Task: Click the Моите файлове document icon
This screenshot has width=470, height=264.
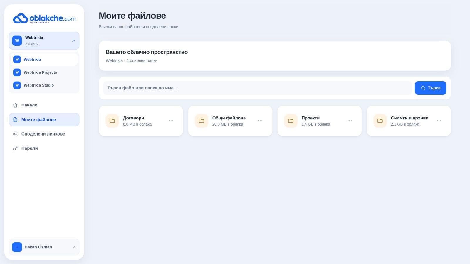Action: [x=15, y=120]
